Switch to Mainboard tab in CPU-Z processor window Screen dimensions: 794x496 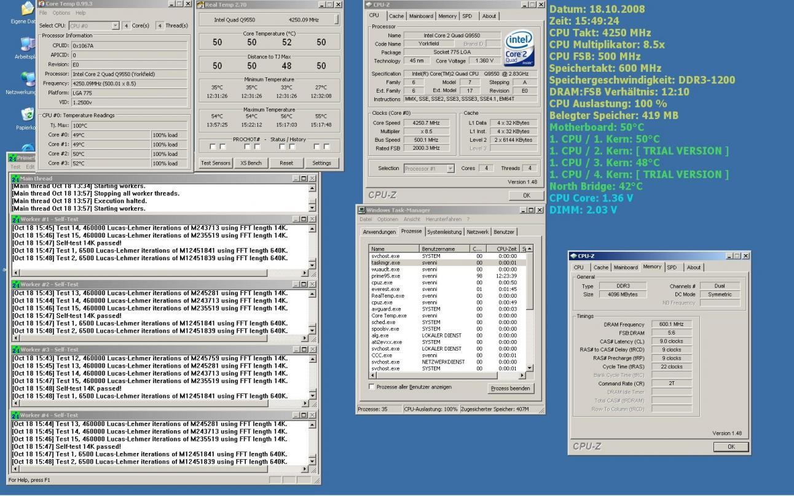(x=421, y=17)
